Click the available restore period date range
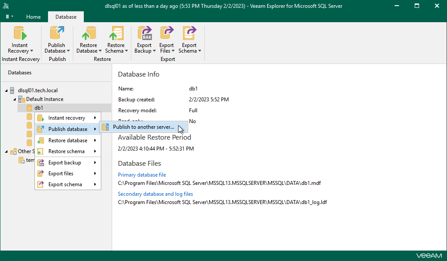The width and height of the screenshot is (447, 261). (156, 148)
